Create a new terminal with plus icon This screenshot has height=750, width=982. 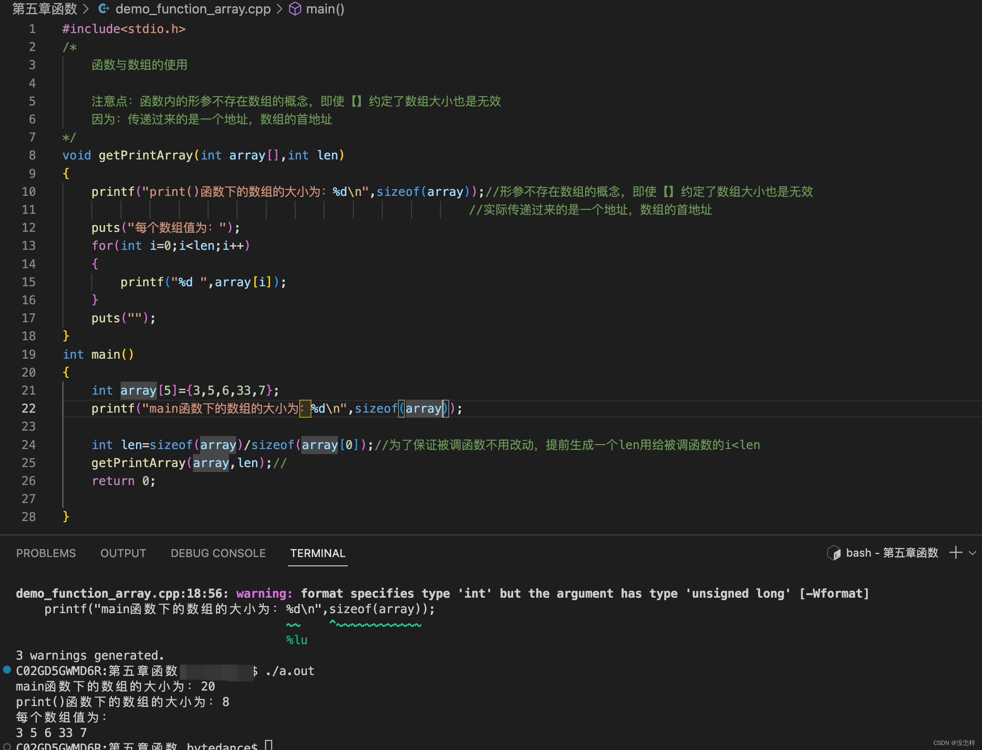(x=955, y=553)
